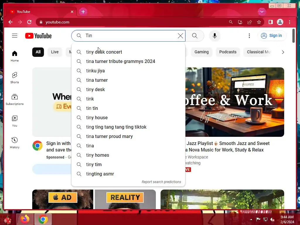Choose suggestion 'tinku jiya'

click(128, 71)
